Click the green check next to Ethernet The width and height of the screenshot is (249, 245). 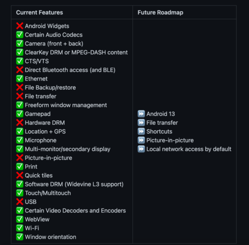point(19,79)
